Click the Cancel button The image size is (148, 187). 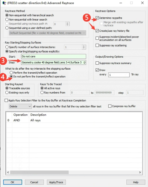click(34, 182)
